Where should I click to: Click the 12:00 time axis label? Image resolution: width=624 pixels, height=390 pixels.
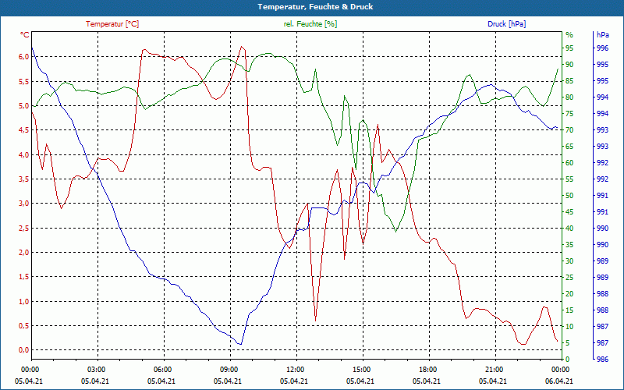(x=295, y=369)
